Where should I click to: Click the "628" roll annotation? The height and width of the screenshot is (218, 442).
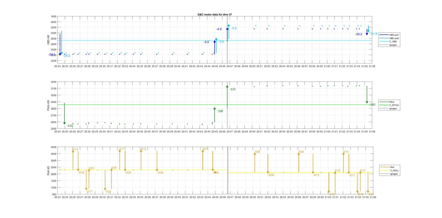(114, 168)
